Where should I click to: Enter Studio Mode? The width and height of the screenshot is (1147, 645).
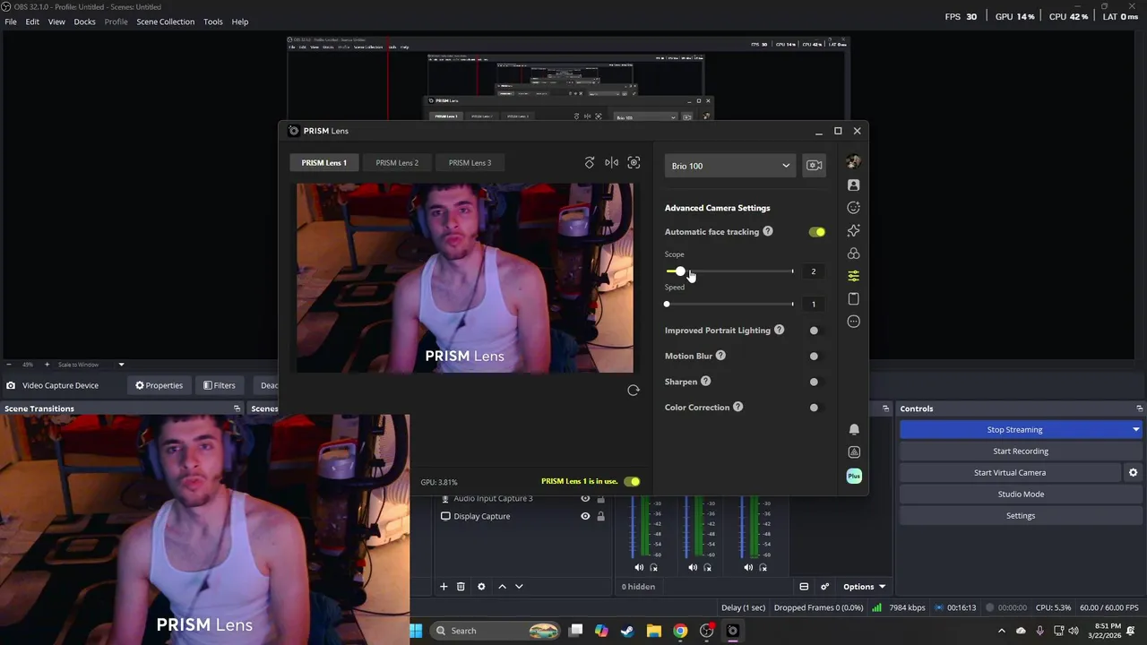[x=1021, y=494]
